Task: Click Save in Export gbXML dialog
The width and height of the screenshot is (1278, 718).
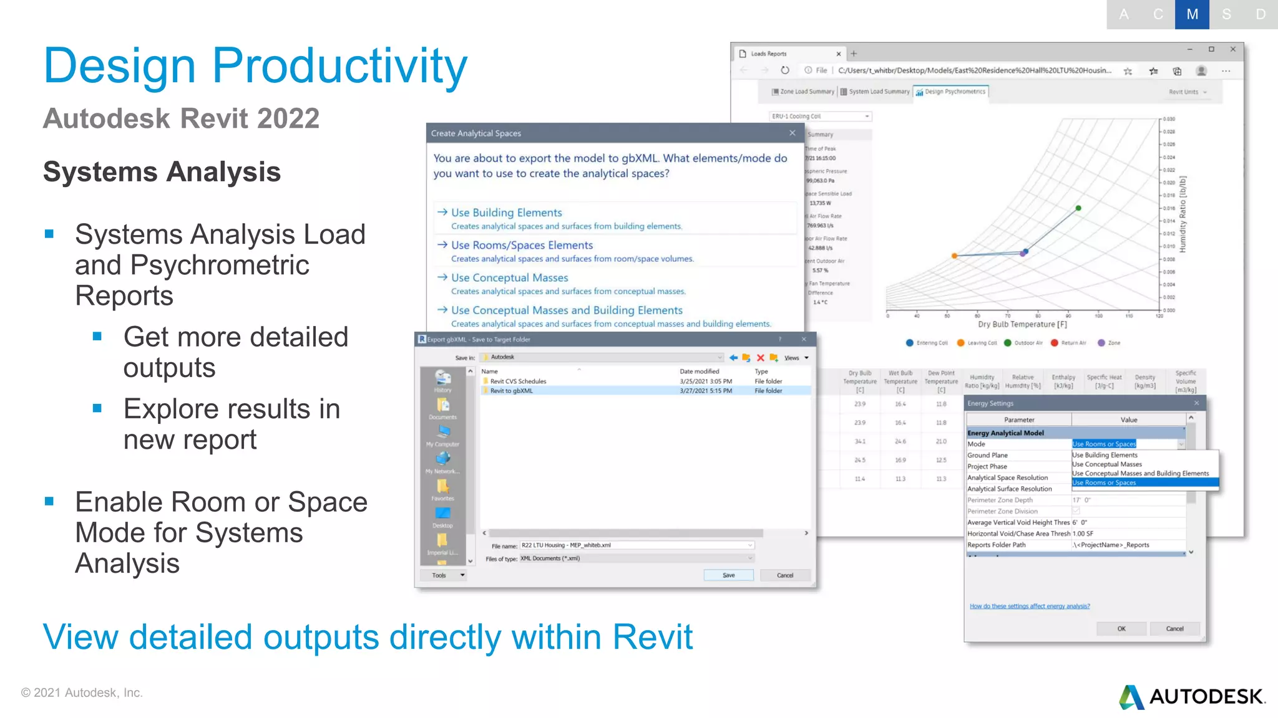Action: [x=728, y=575]
